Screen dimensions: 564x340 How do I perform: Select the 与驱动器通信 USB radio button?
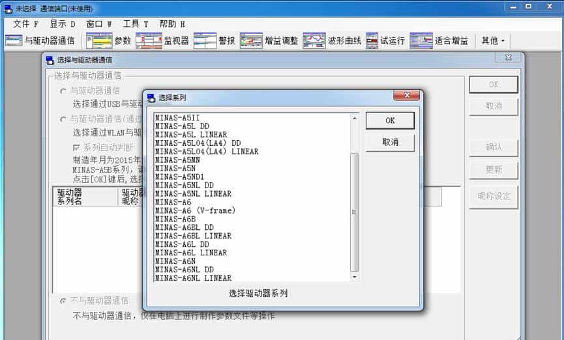(x=63, y=91)
